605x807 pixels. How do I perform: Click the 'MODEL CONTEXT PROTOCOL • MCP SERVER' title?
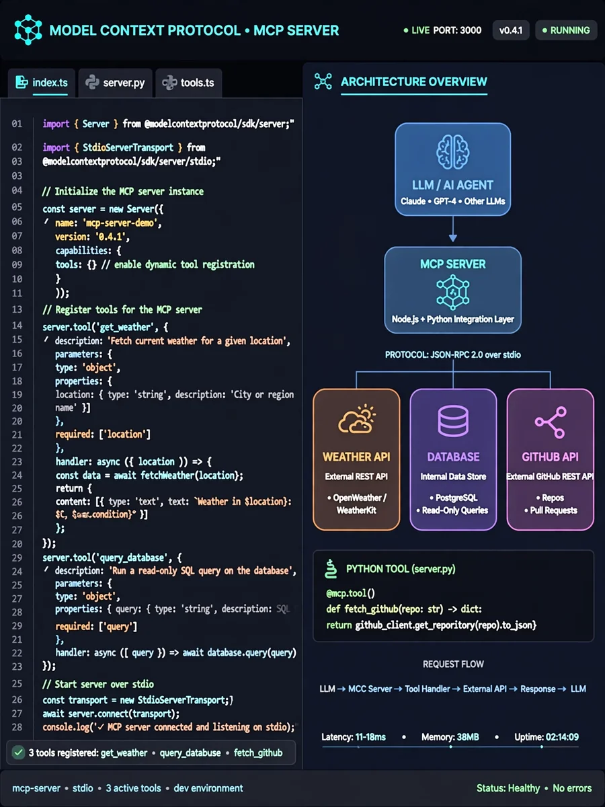pyautogui.click(x=194, y=30)
